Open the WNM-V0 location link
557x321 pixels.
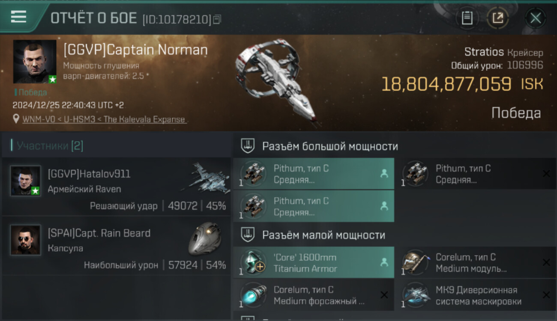point(104,119)
